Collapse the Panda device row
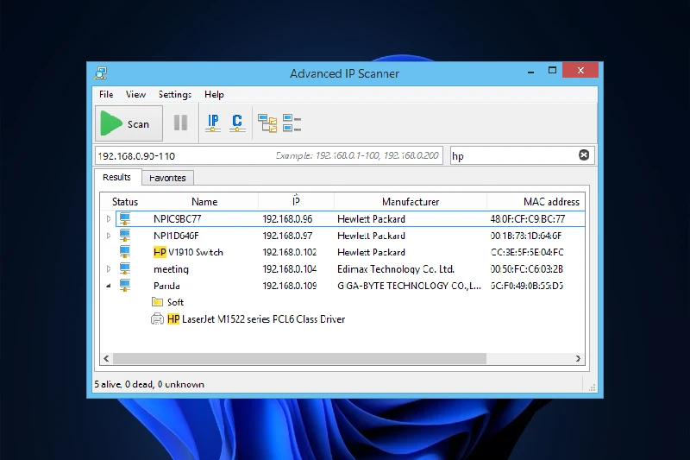Viewport: 690px width, 460px height. point(109,287)
